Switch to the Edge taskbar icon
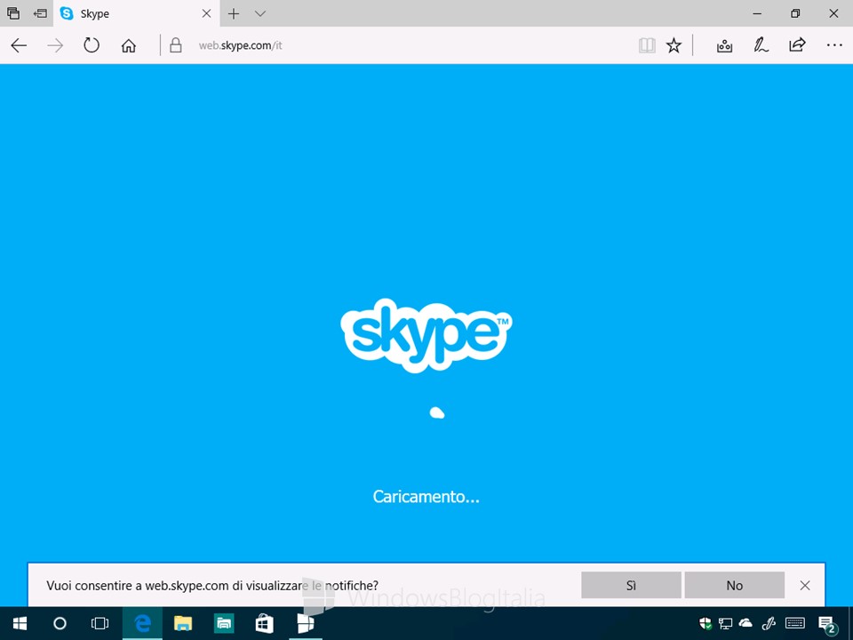The image size is (853, 640). coord(142,623)
